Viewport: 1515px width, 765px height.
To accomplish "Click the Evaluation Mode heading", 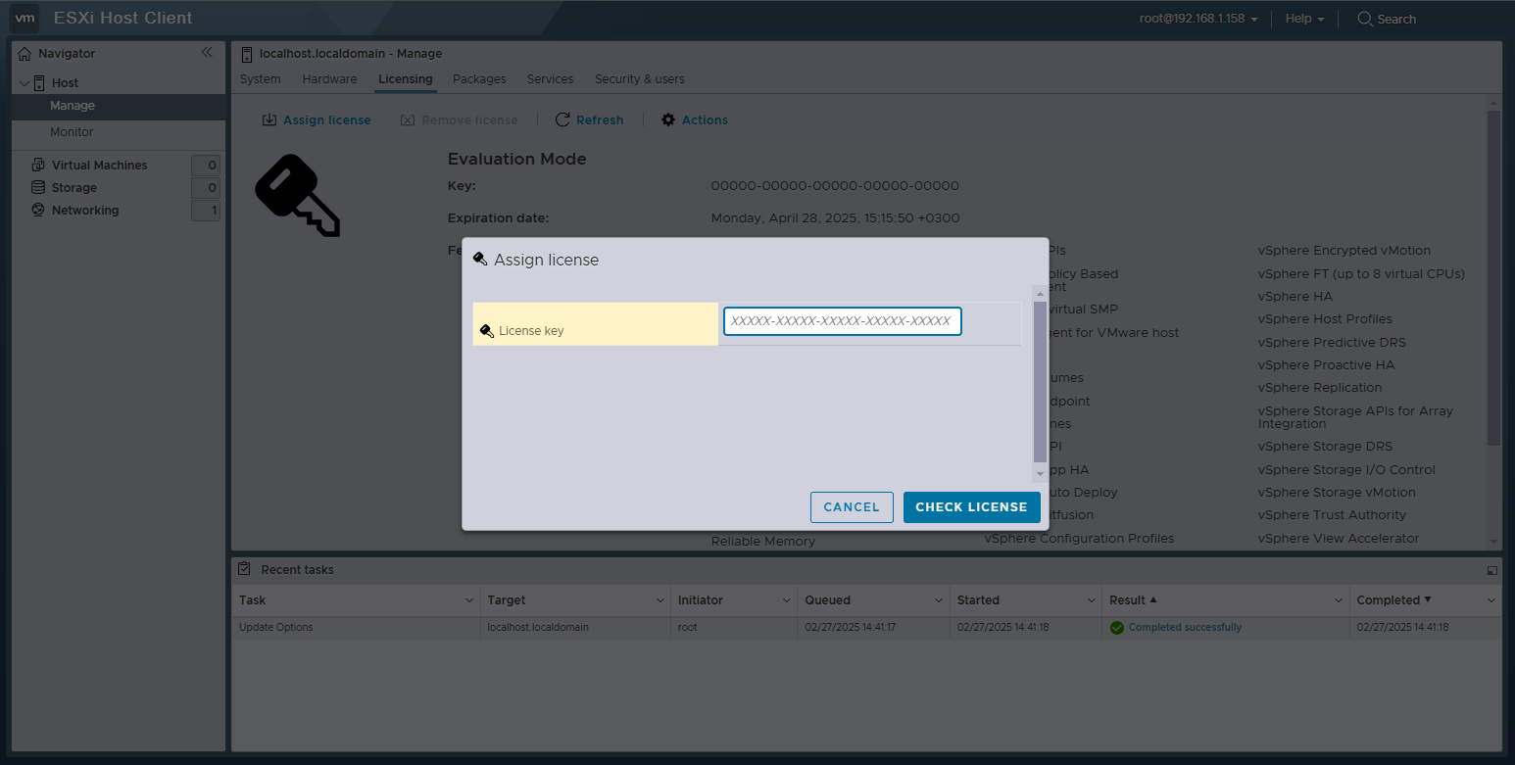I will click(x=516, y=160).
